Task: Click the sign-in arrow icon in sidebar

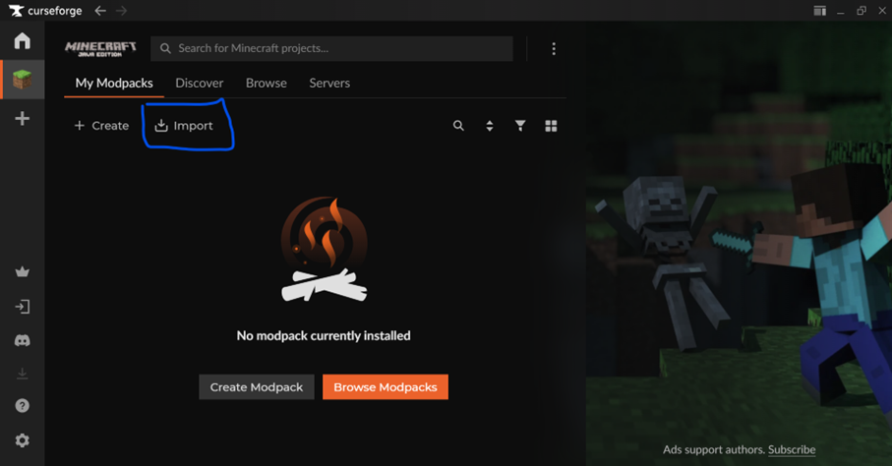Action: (23, 307)
